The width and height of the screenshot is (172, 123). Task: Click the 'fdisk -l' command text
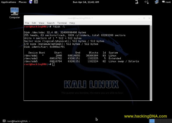pyautogui.click(x=59, y=27)
